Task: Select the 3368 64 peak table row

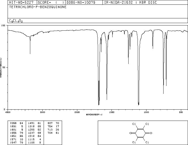Action: (x=17, y=123)
